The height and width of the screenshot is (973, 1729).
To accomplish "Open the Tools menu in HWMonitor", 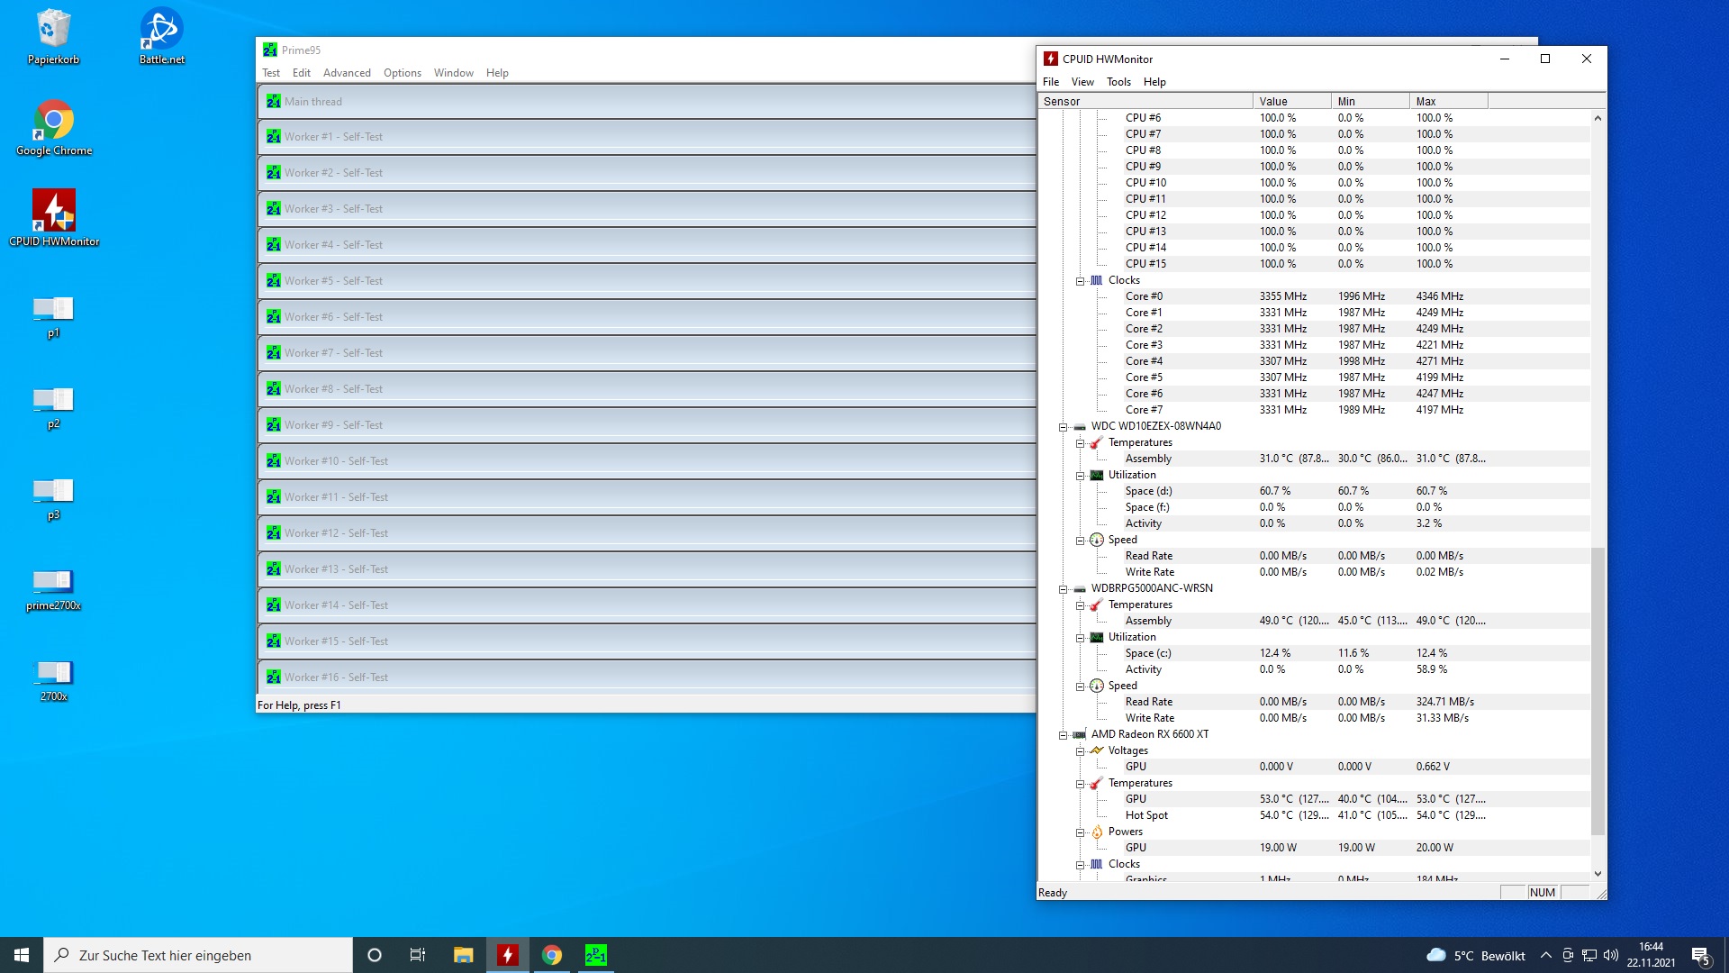I will pyautogui.click(x=1118, y=82).
